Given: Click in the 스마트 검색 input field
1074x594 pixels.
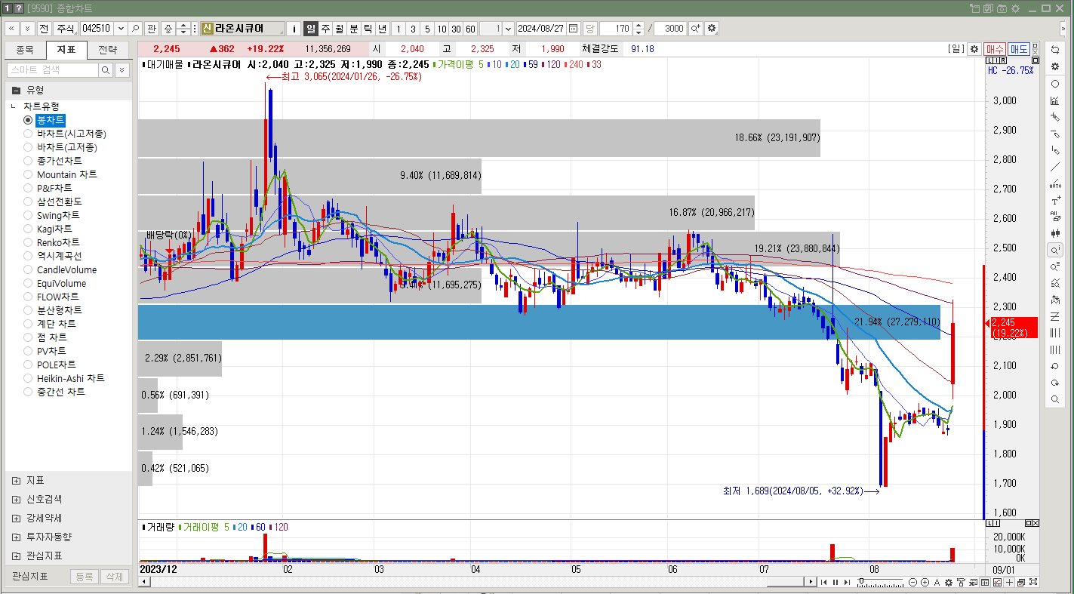Looking at the screenshot, I should 53,69.
